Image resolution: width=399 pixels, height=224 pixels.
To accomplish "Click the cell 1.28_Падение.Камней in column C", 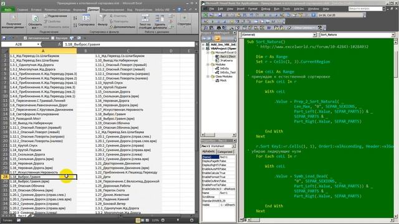I will click(128, 199).
